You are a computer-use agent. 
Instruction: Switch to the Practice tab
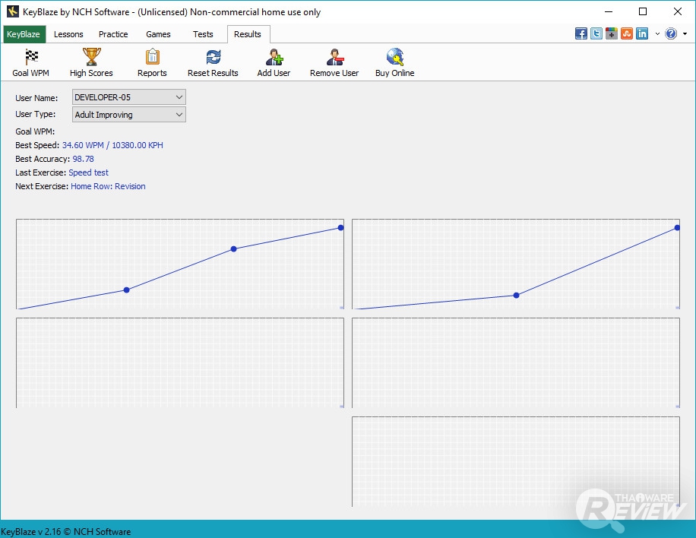pyautogui.click(x=113, y=34)
